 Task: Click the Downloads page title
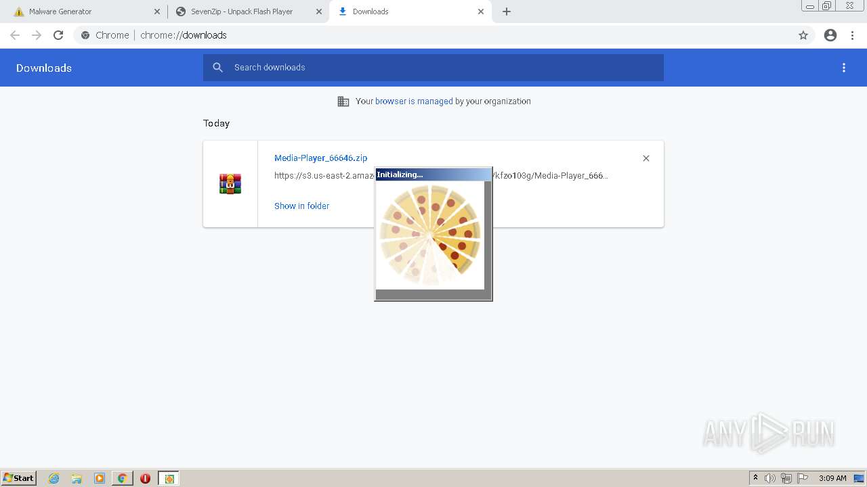click(x=44, y=68)
